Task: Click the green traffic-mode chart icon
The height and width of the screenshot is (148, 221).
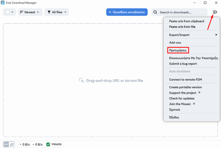Action: tap(48, 144)
